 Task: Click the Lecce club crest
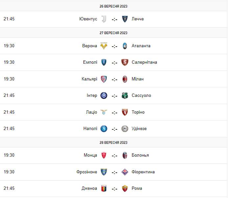coord(125,19)
